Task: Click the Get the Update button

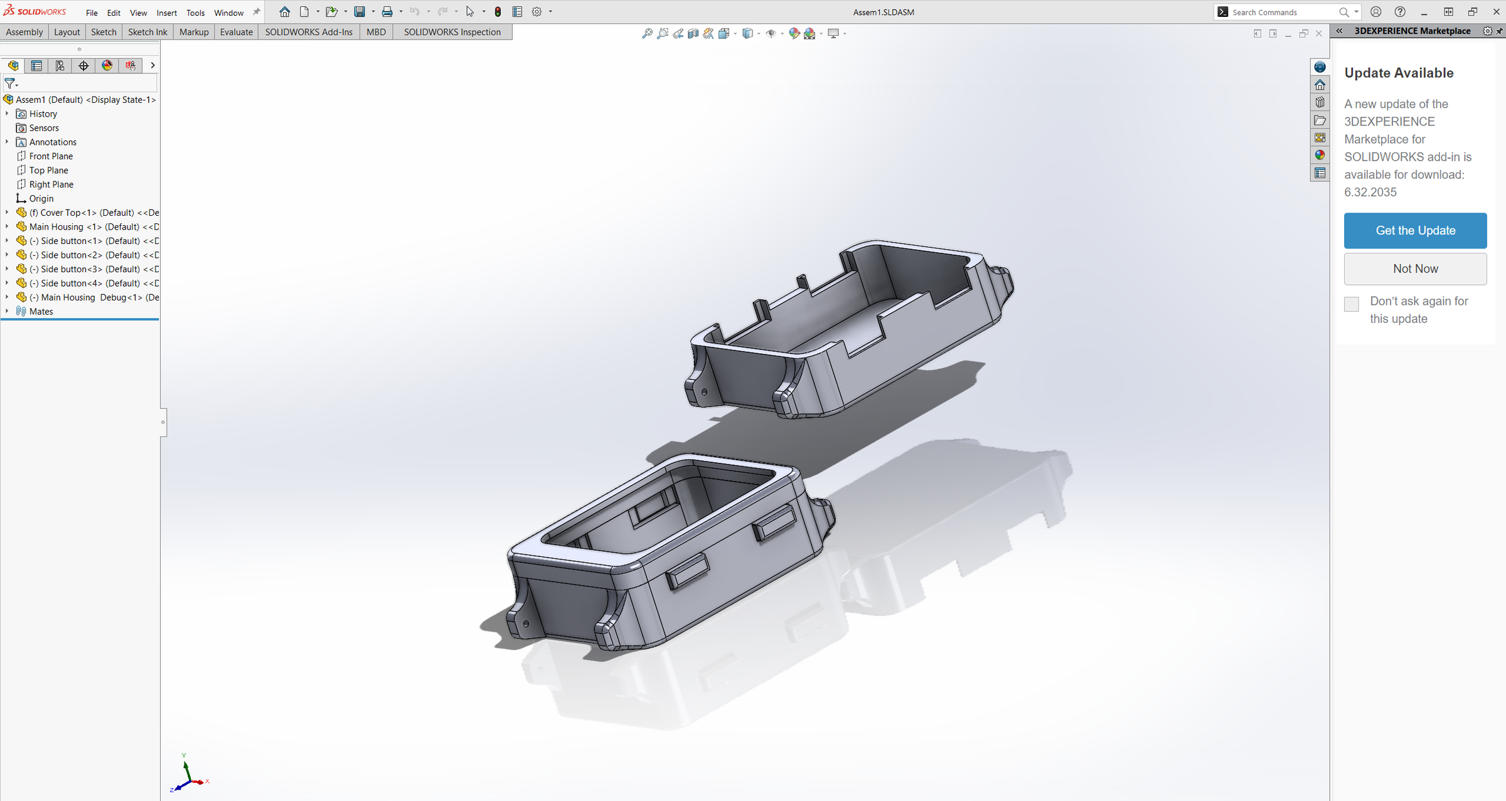Action: coord(1415,230)
